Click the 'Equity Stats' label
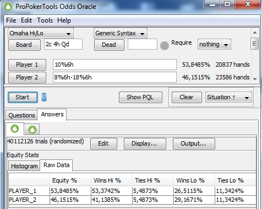The width and height of the screenshot is (262, 209). (23, 155)
